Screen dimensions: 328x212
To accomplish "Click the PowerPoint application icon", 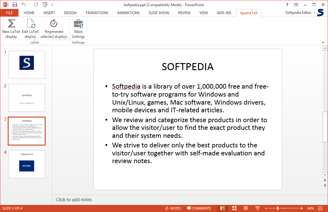I will point(6,5).
